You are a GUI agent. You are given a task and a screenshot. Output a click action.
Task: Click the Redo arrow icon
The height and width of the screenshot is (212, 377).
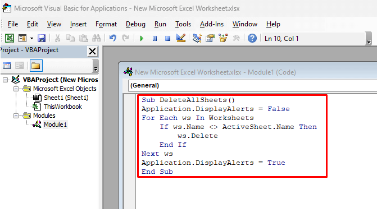[125, 38]
